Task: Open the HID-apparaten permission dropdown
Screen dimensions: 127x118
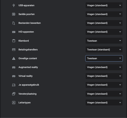Action: (x=104, y=32)
